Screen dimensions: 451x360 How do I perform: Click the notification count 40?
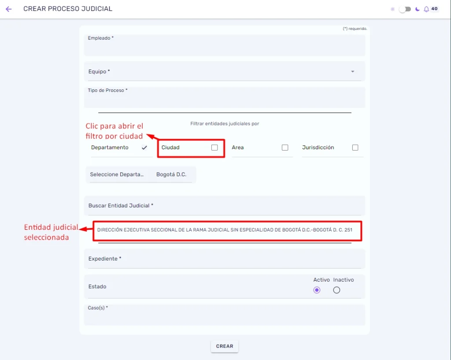coord(434,9)
